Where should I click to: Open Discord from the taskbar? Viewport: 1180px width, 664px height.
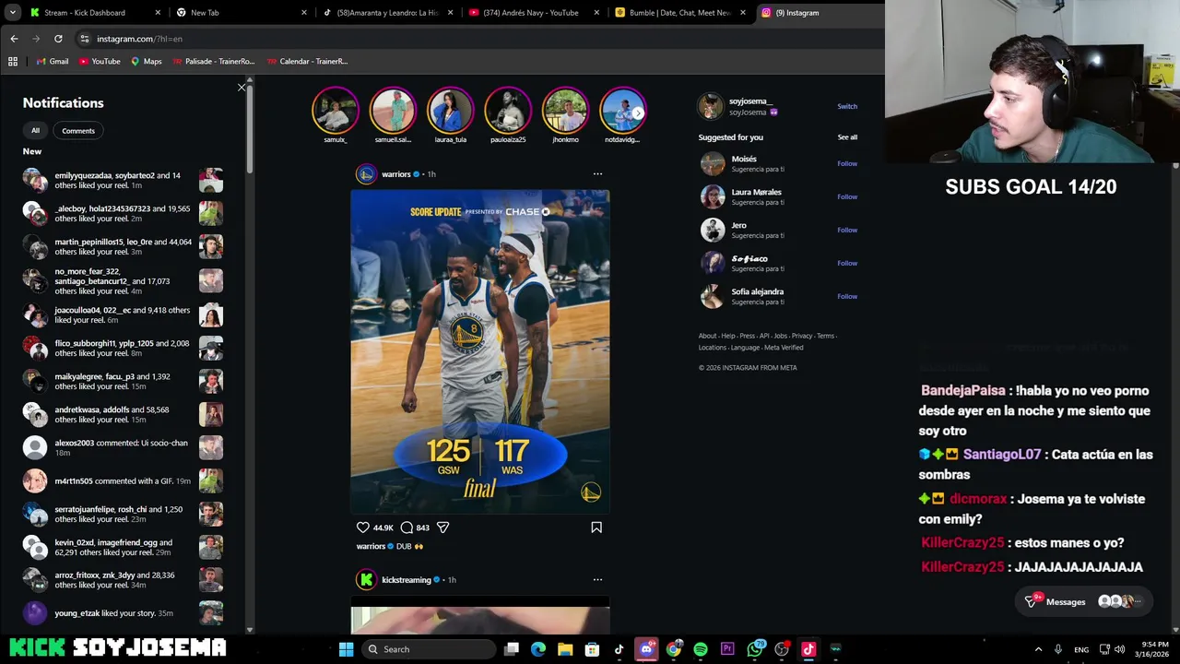(x=646, y=649)
